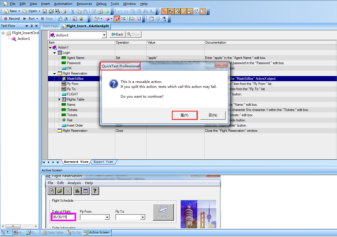Screen dimensions: 337x237
Task: Click the Stop square button
Action: click(42, 19)
